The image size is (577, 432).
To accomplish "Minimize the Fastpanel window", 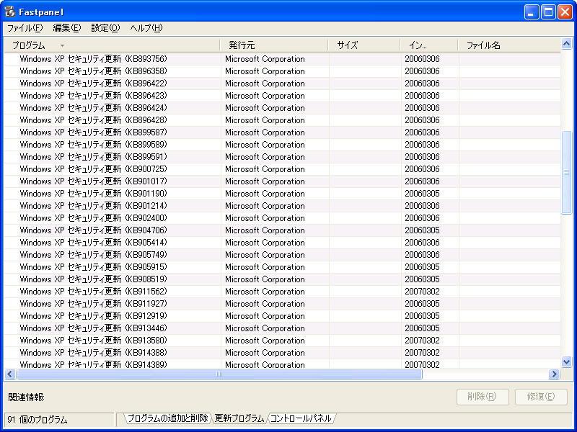I will click(531, 12).
